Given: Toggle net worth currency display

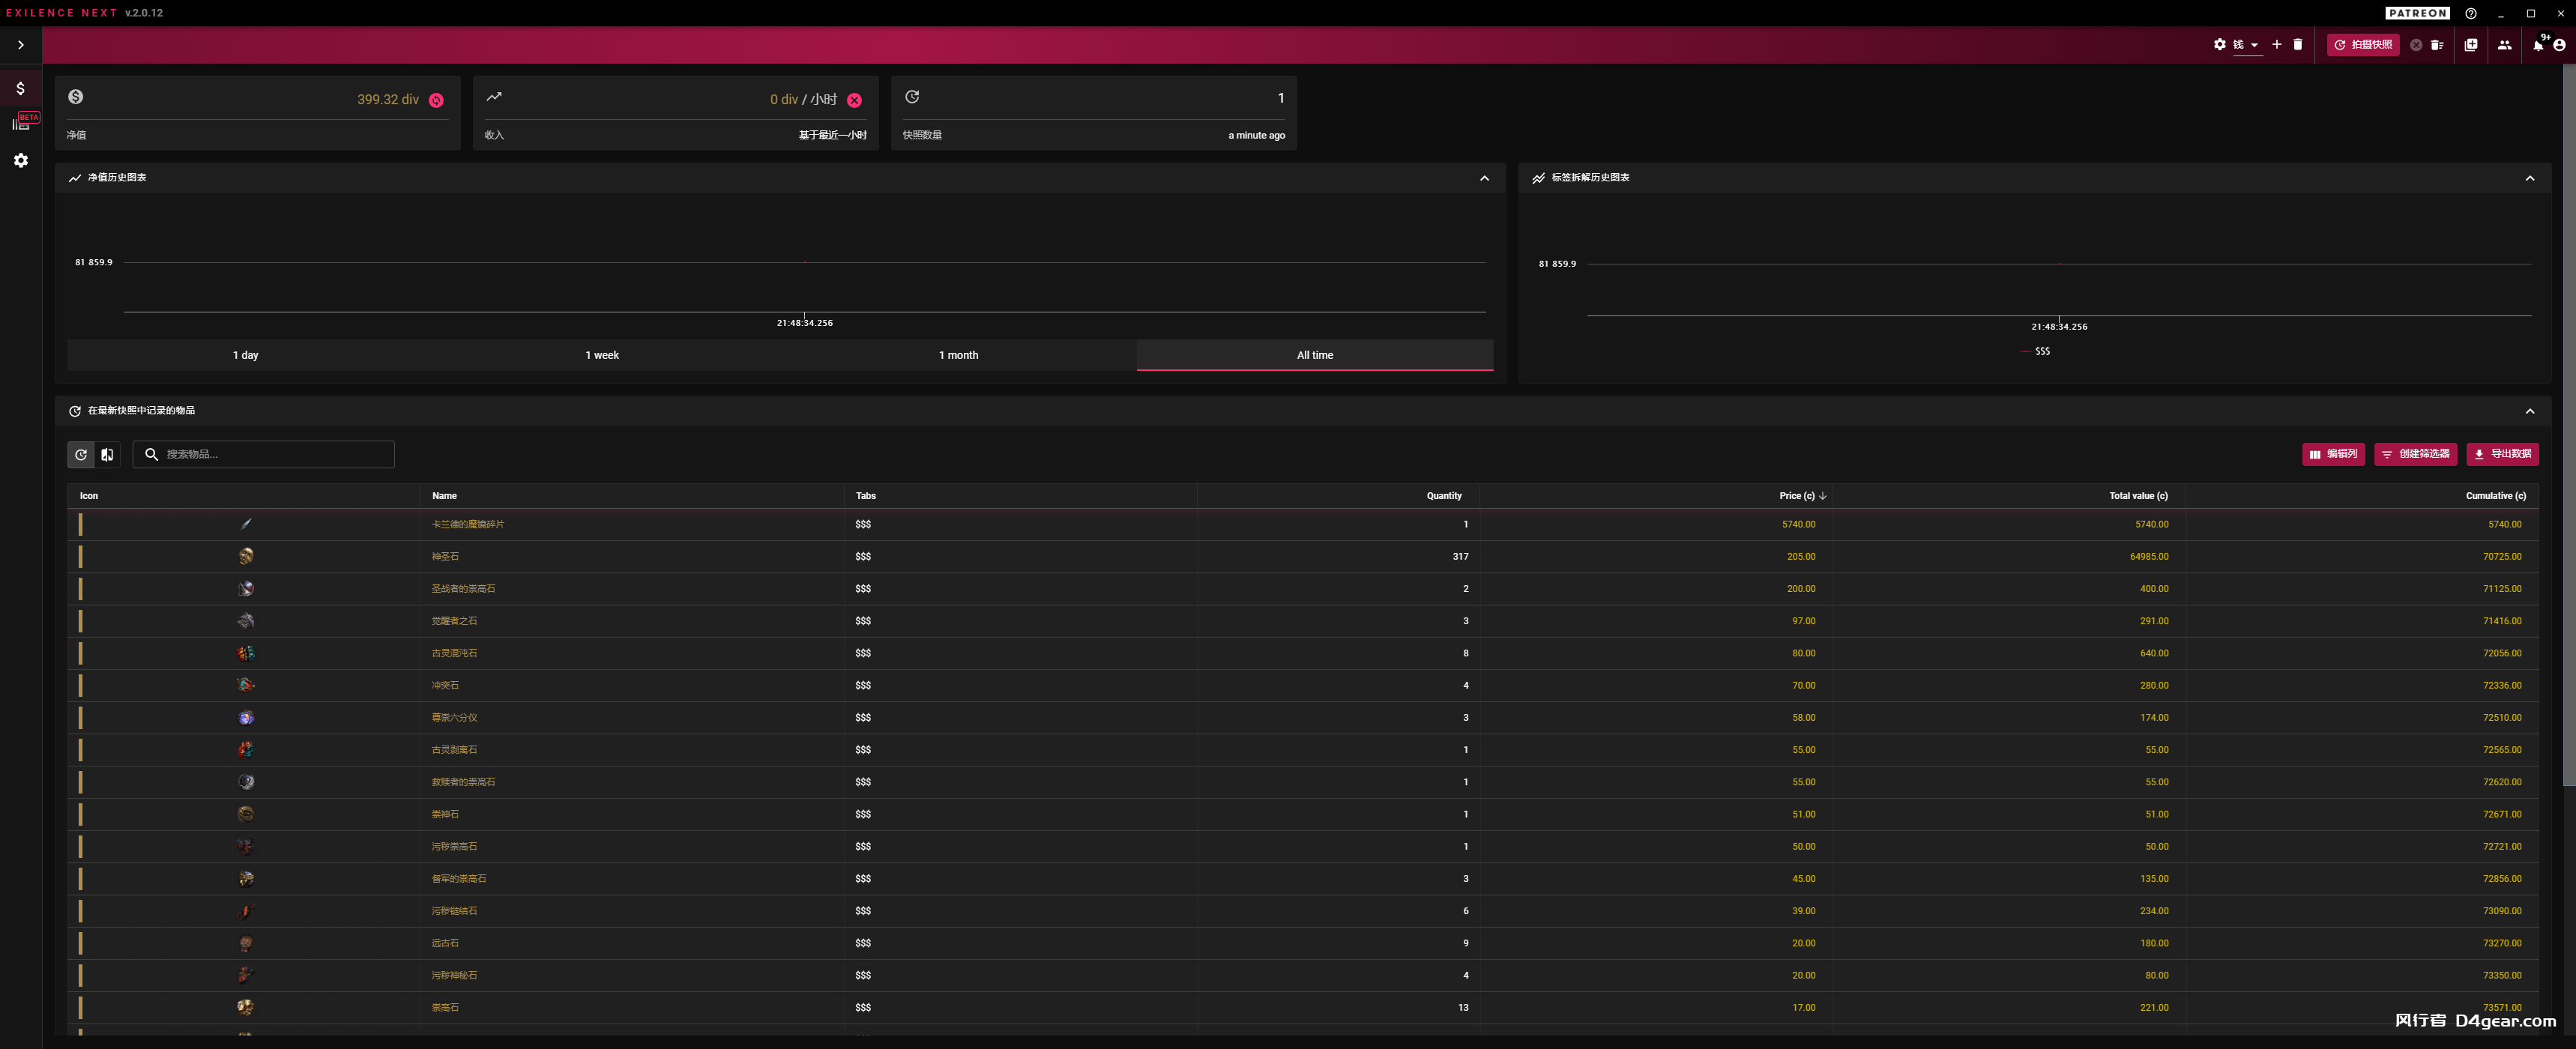Looking at the screenshot, I should [x=436, y=100].
